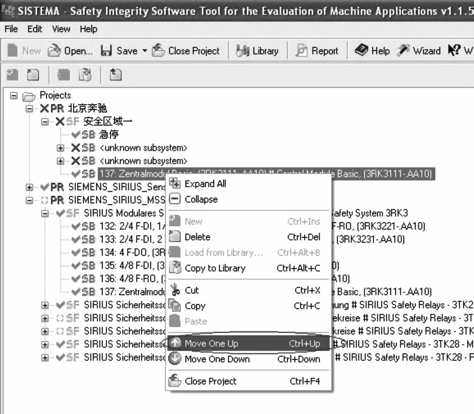Choose Copy to Library in context menu
474x414 pixels.
(x=248, y=268)
